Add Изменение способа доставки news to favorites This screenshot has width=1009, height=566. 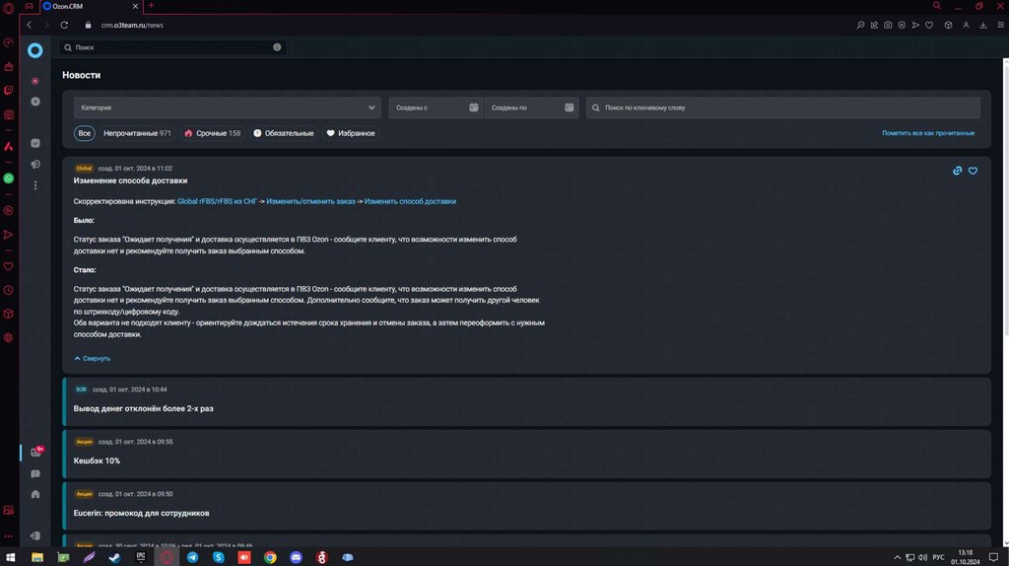(x=973, y=171)
